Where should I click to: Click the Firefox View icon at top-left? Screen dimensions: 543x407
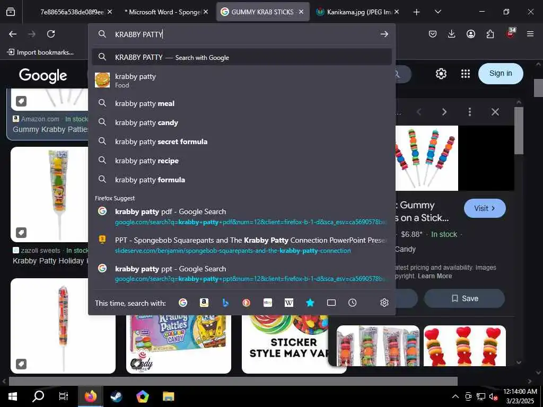(x=11, y=12)
